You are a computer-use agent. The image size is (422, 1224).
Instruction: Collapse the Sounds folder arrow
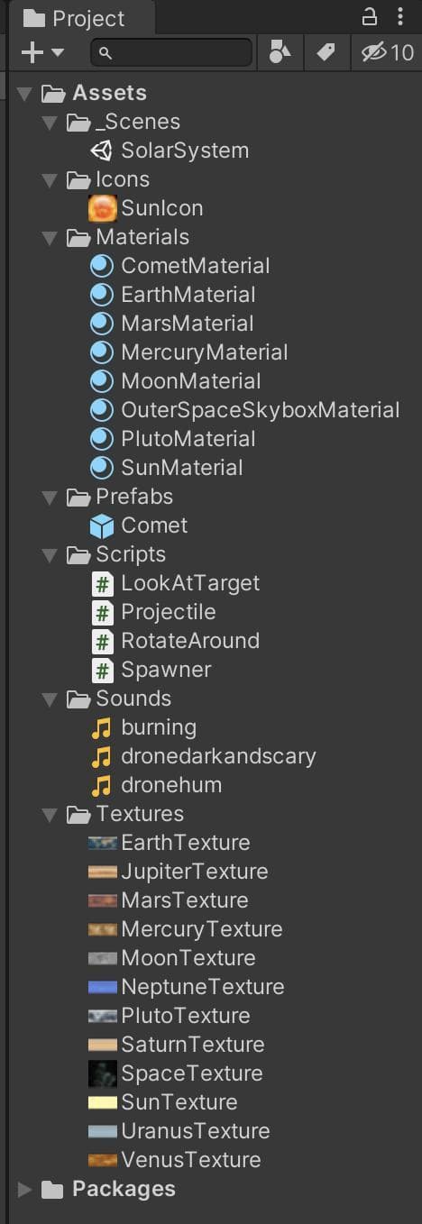50,699
